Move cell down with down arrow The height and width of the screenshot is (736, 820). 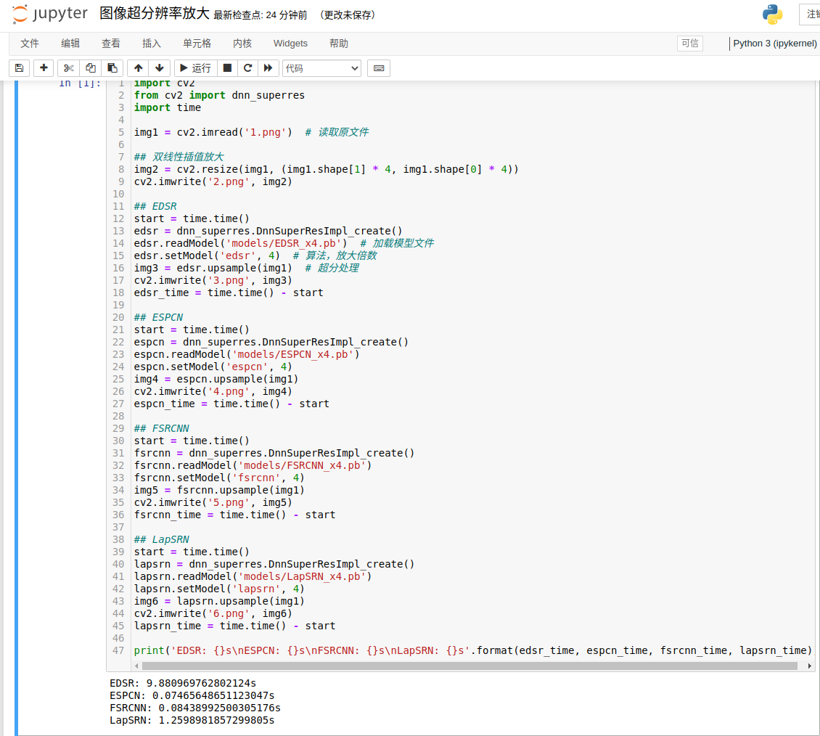[160, 68]
